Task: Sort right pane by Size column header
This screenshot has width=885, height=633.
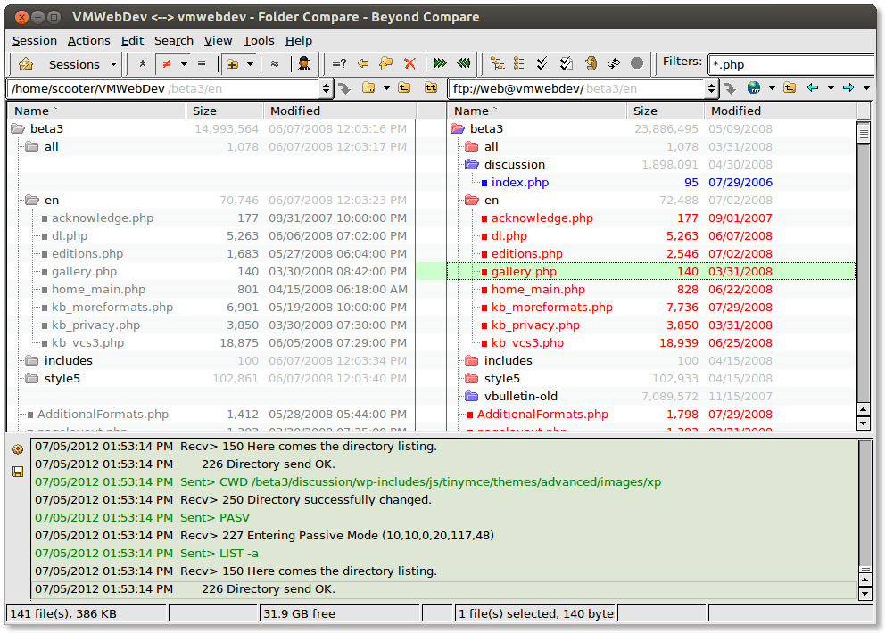Action: [665, 111]
